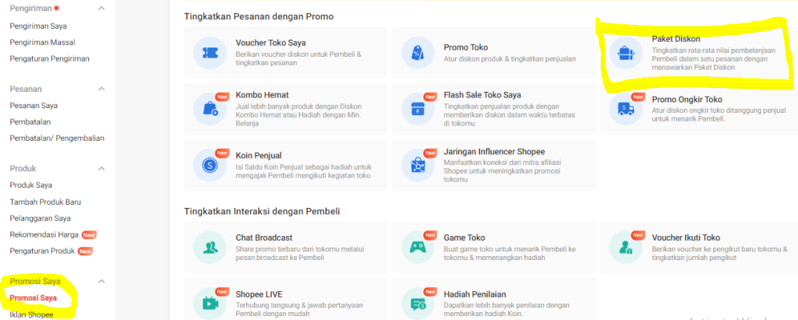Collapse the Pengiriman sidebar section
The width and height of the screenshot is (798, 320).
(x=101, y=8)
